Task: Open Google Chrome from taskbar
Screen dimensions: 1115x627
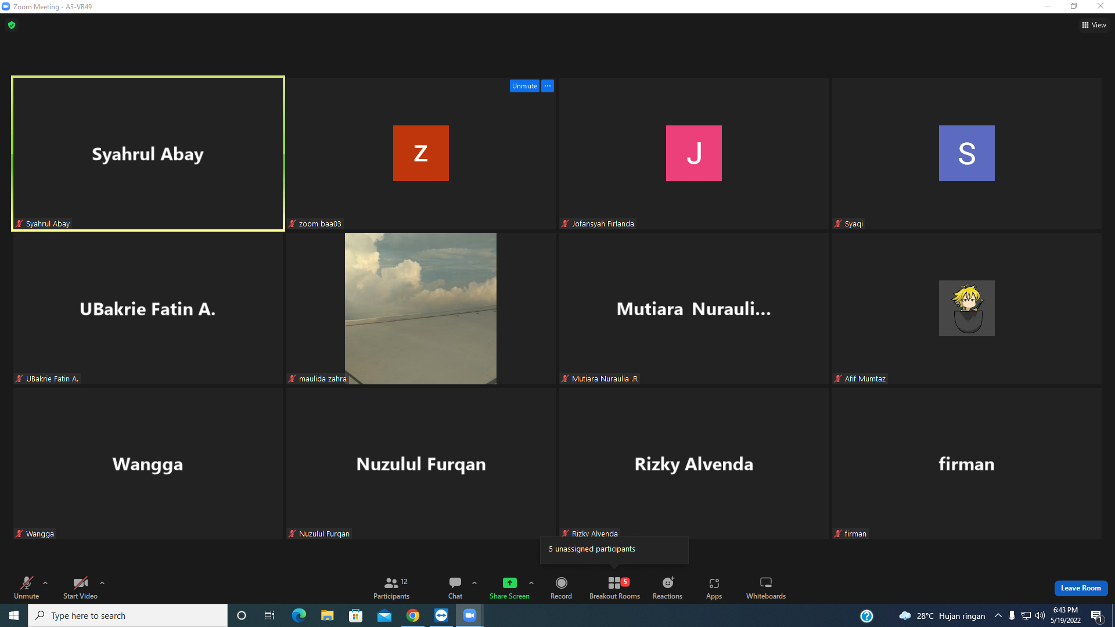Action: tap(413, 615)
